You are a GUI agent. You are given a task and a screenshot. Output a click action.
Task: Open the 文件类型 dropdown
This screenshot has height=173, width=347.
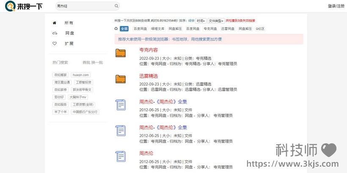[216, 21]
